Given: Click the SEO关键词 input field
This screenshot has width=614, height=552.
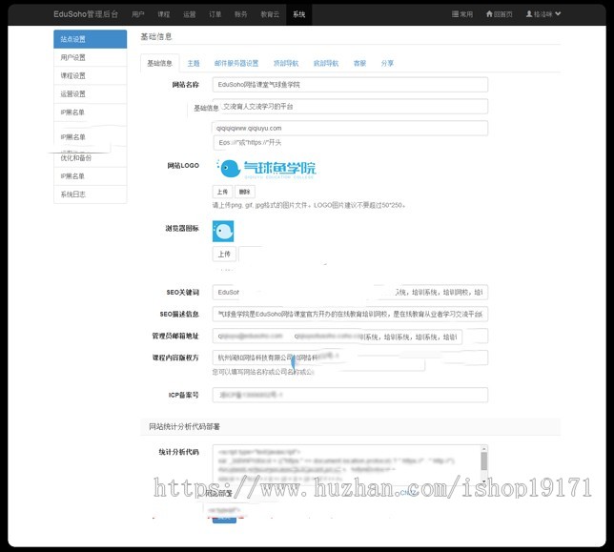Looking at the screenshot, I should click(x=350, y=292).
